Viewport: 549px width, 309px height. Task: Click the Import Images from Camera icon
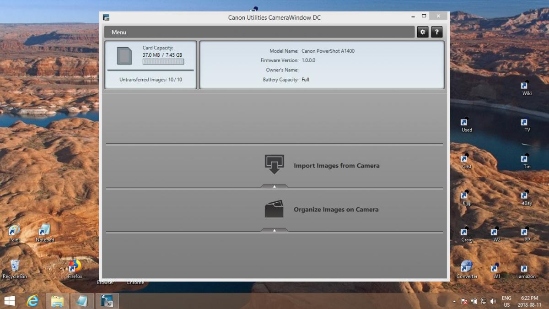point(274,165)
